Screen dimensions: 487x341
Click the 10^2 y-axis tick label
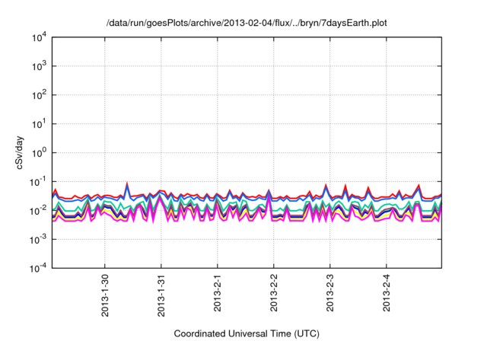pyautogui.click(x=39, y=95)
